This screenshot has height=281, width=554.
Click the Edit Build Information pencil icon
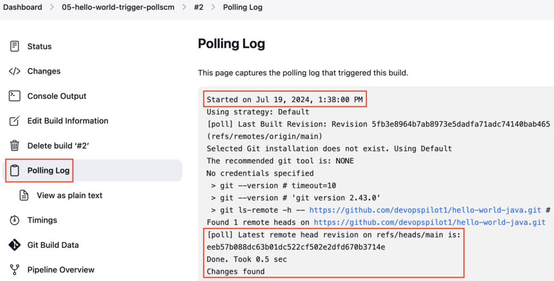(15, 121)
